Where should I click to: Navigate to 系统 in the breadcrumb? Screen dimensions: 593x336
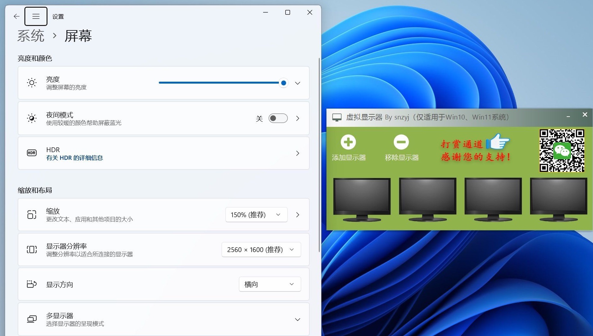[31, 36]
